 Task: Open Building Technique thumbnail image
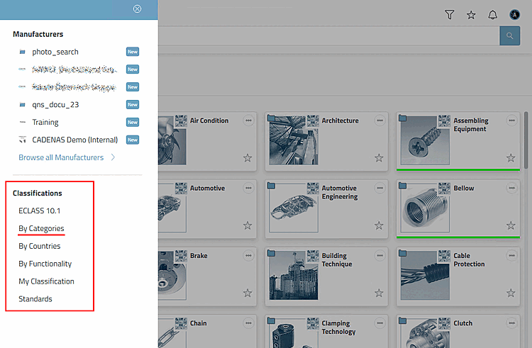(294, 275)
